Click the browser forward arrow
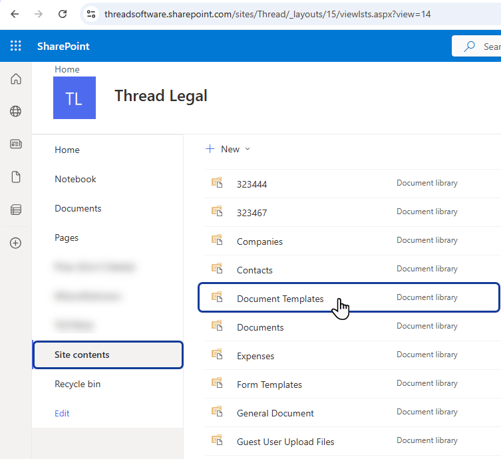501x459 pixels. coord(39,14)
